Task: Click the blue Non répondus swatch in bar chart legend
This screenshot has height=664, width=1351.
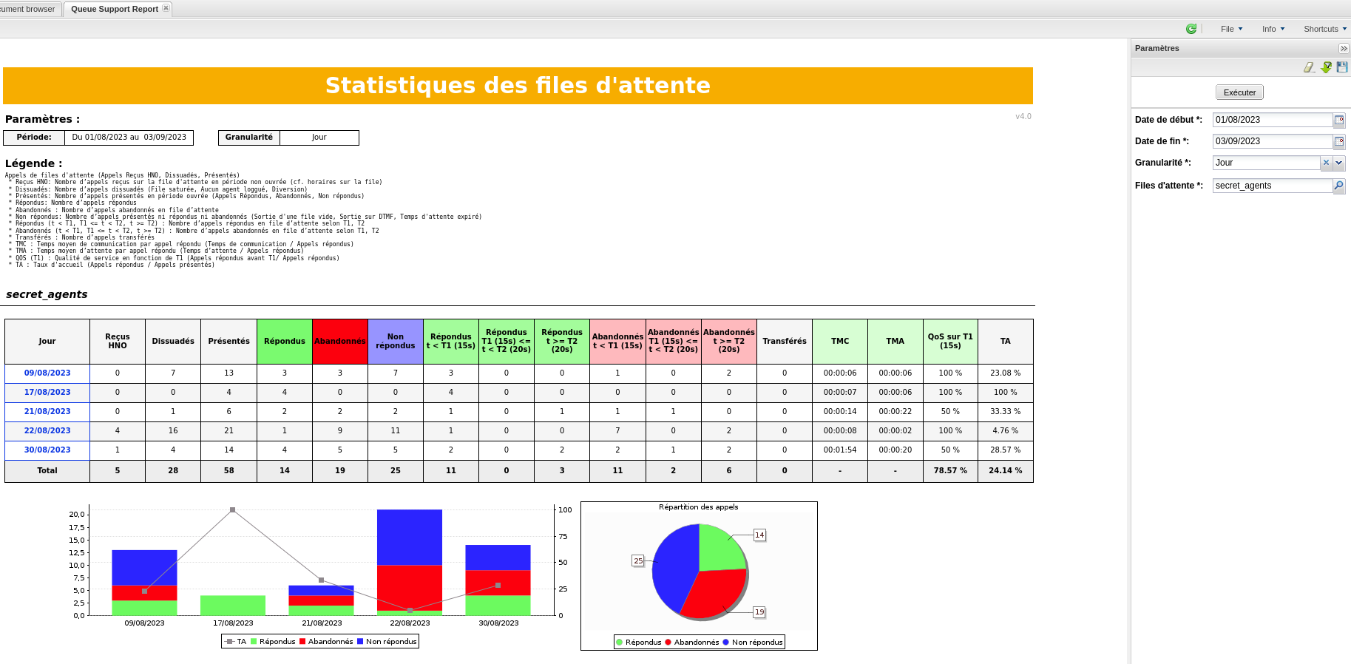Action: [x=360, y=642]
